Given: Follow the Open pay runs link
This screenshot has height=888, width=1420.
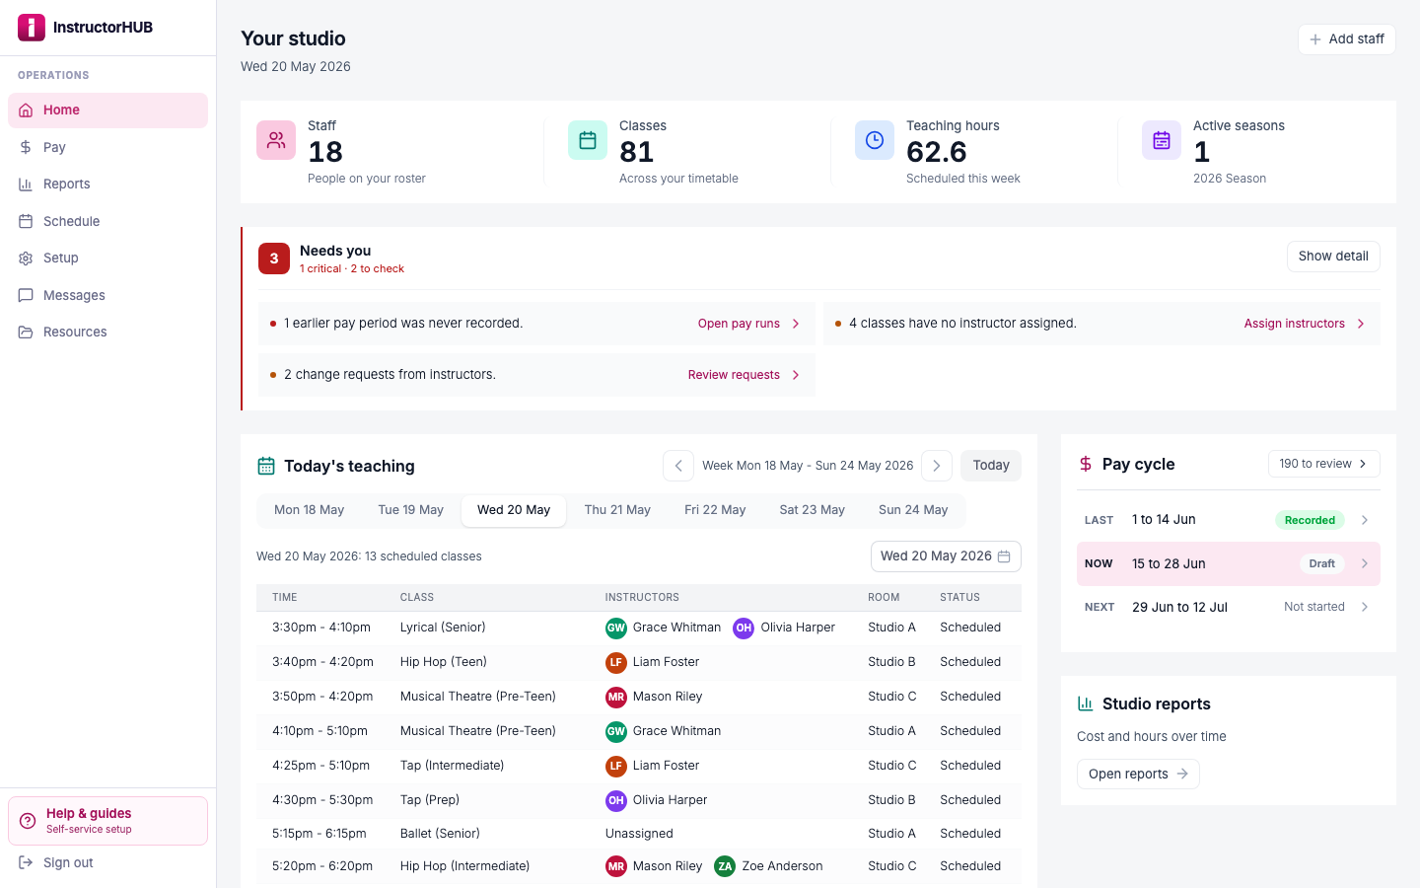Looking at the screenshot, I should [748, 324].
